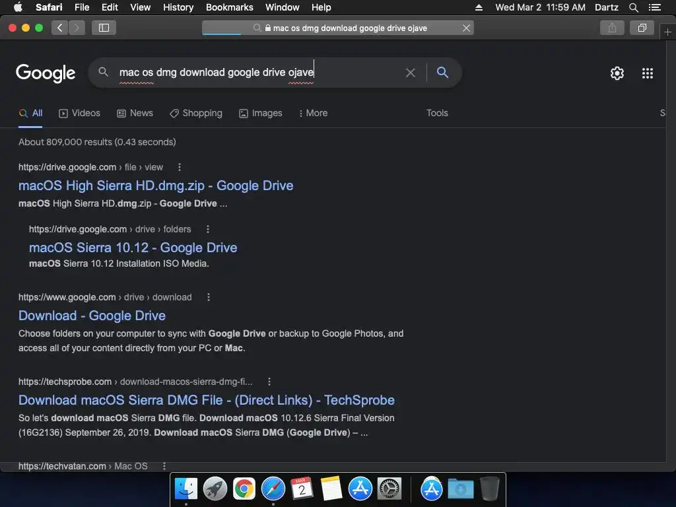Image resolution: width=676 pixels, height=507 pixels.
Task: Open the Trash in dock
Action: [x=489, y=489]
